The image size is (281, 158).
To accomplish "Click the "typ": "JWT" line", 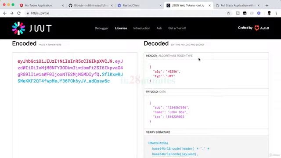I will tap(164, 76).
